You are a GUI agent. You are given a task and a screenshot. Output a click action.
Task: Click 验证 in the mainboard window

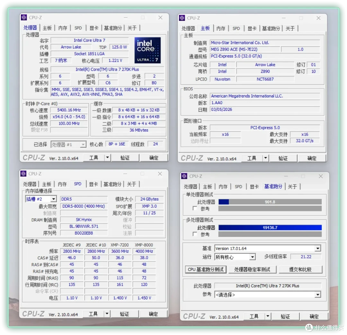tap(283, 158)
